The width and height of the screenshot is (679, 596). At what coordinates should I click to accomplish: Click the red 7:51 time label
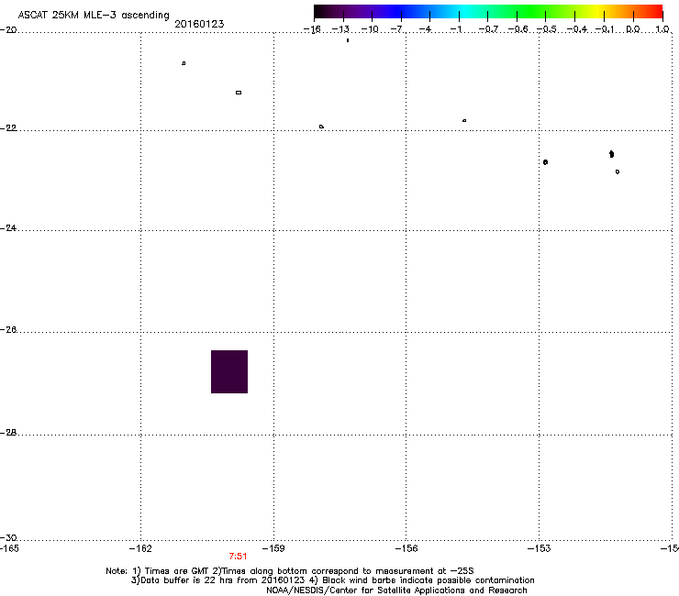tap(238, 557)
